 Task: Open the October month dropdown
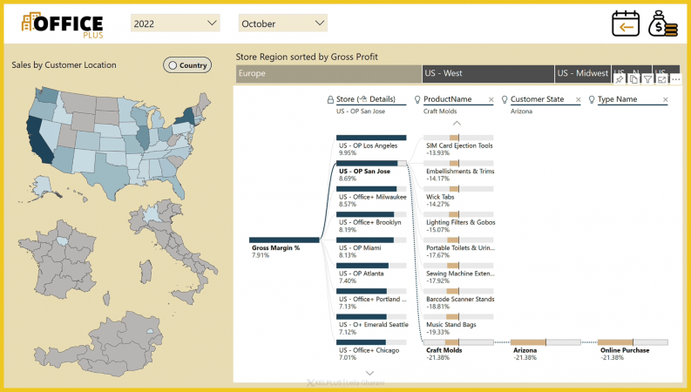click(x=282, y=24)
